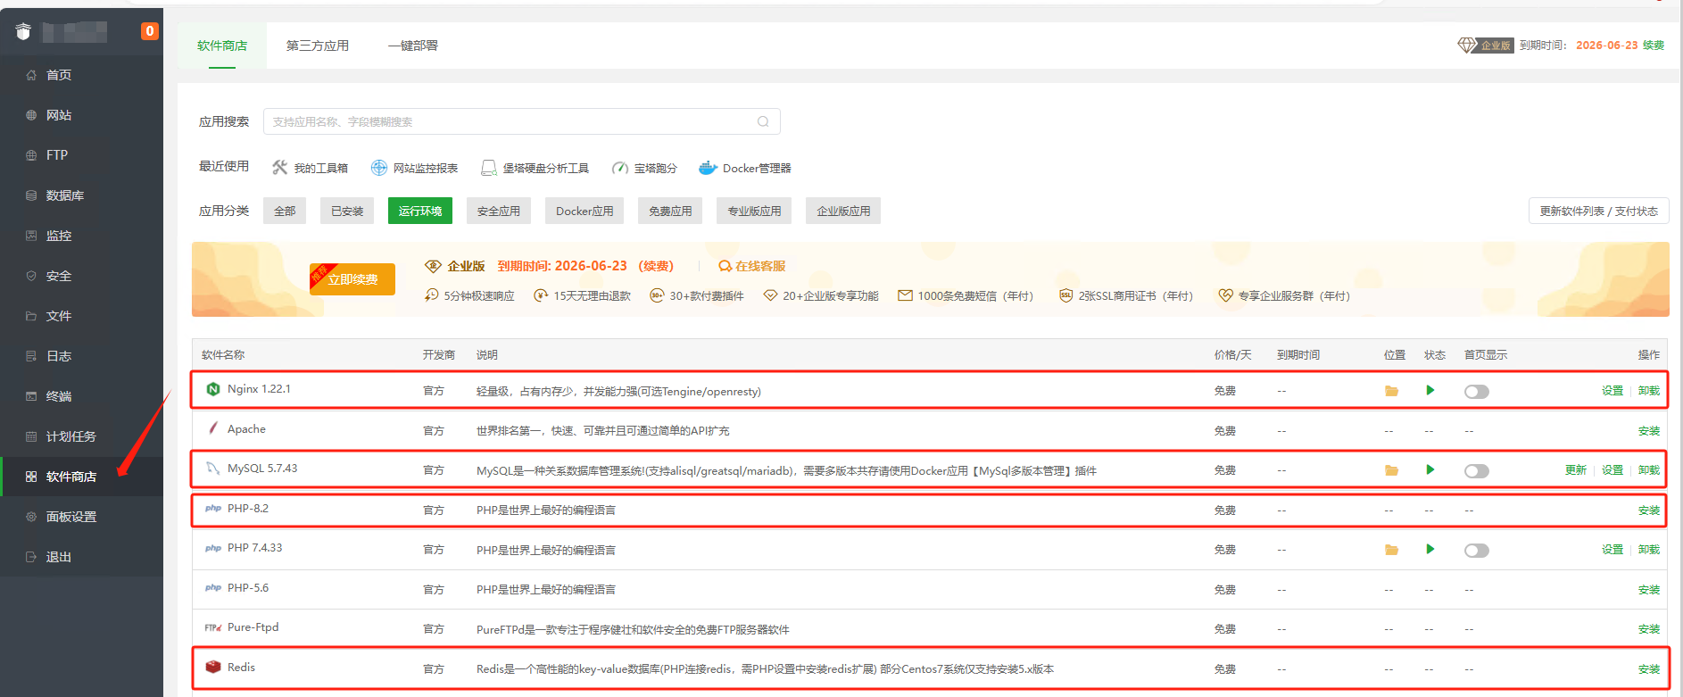Switch to the 软件商店 tab
This screenshot has height=697, width=1683.
click(222, 46)
